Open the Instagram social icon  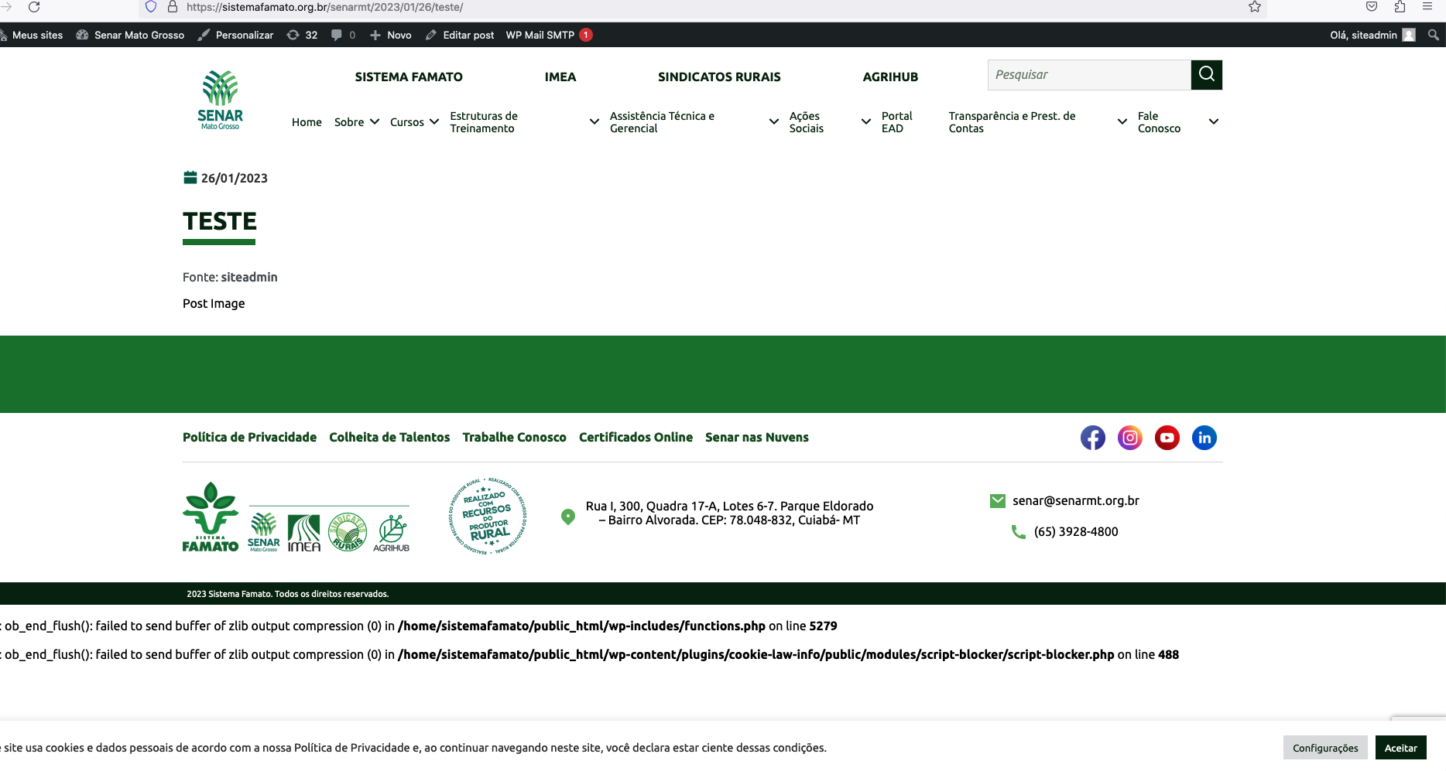(x=1129, y=438)
